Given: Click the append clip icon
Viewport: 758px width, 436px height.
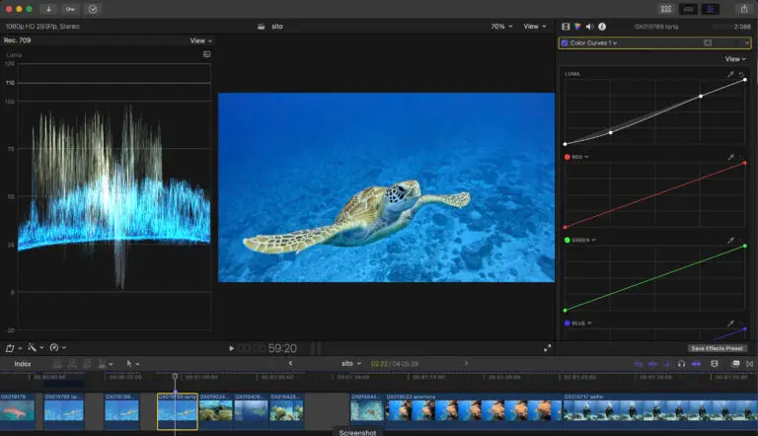Looking at the screenshot, I should (87, 363).
